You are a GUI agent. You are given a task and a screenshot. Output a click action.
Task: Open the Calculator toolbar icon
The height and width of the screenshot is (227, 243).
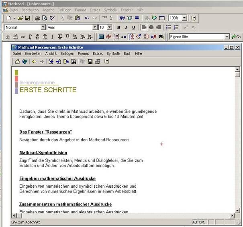point(101,37)
